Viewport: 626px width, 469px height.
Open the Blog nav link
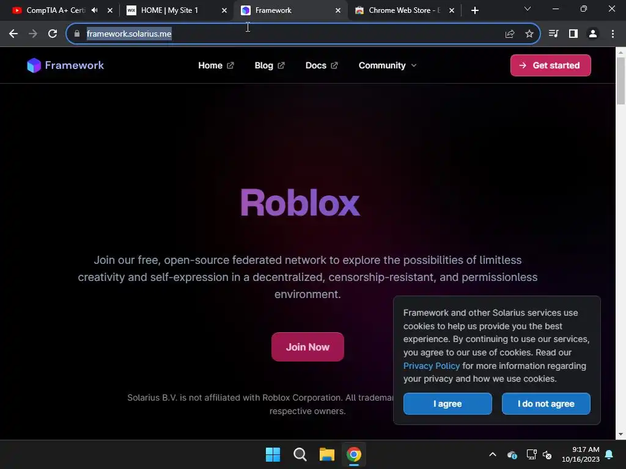pyautogui.click(x=270, y=65)
